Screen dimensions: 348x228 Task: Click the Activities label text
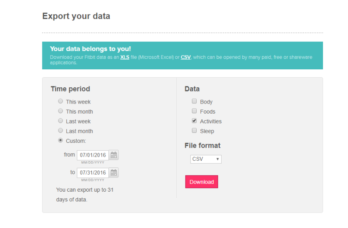click(x=211, y=122)
